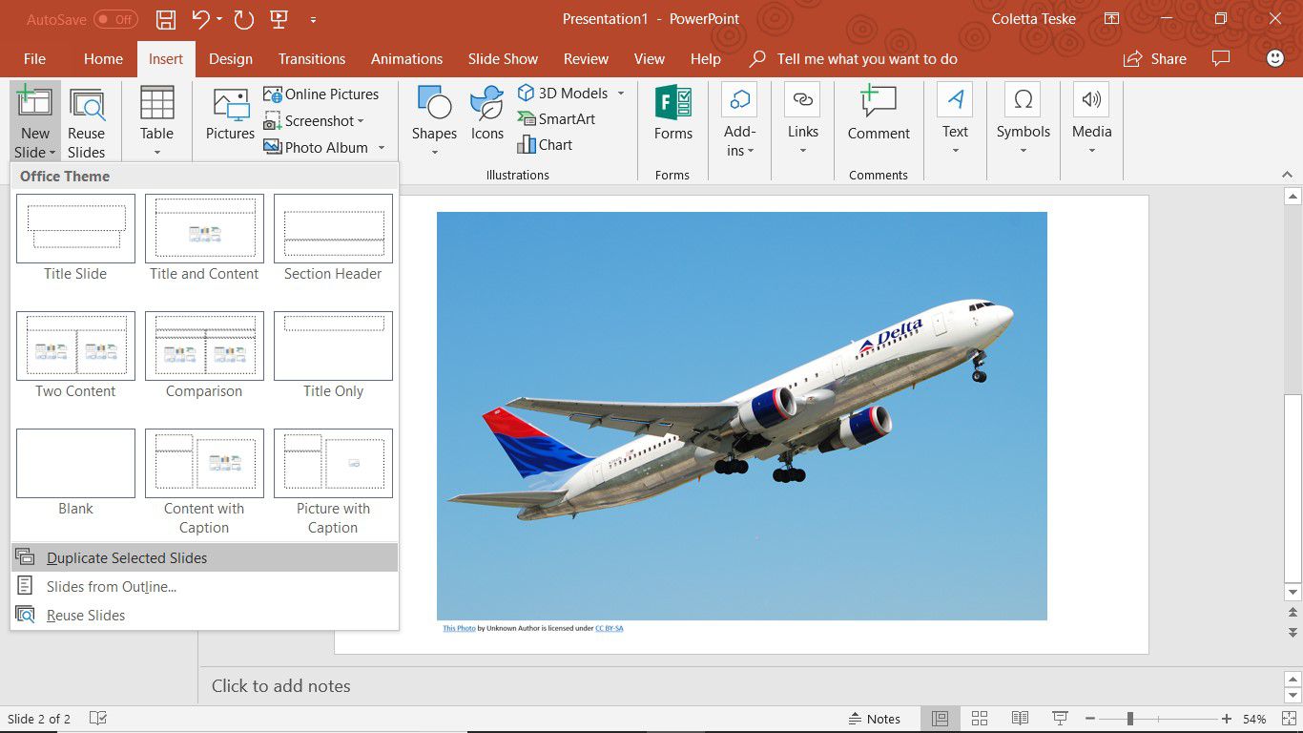This screenshot has width=1303, height=733.
Task: Expand the Media dropdown
Action: pyautogui.click(x=1091, y=151)
